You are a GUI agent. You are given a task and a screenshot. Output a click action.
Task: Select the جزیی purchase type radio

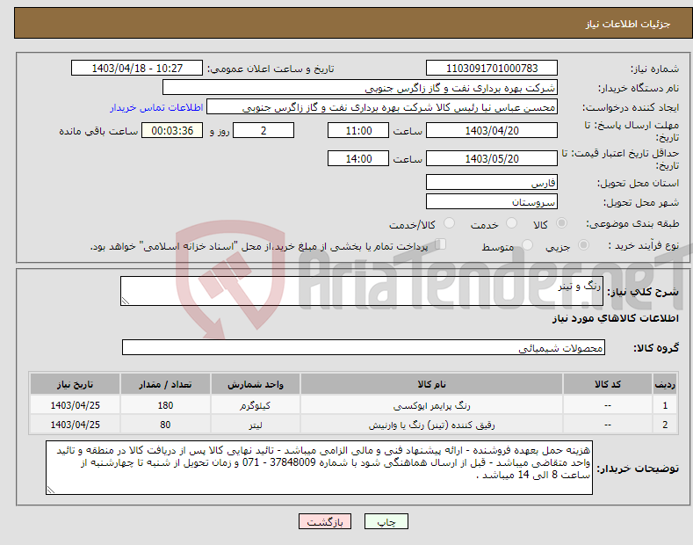583,245
